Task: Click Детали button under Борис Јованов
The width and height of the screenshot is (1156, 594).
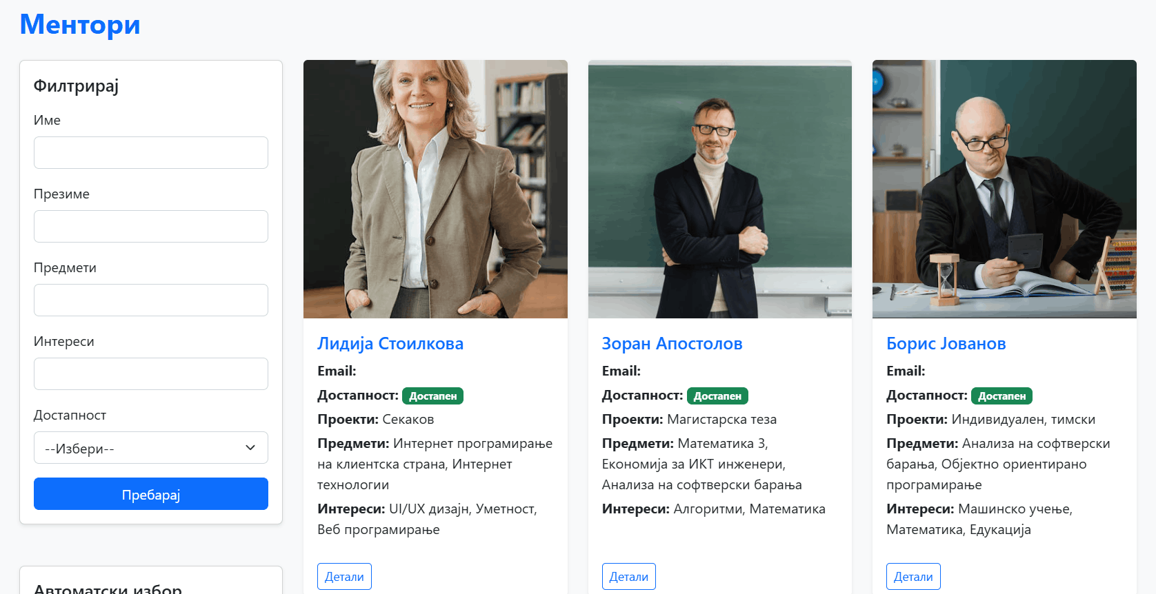Action: [x=913, y=577]
